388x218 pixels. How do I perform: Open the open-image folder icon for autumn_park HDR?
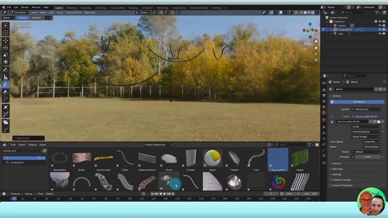[x=378, y=122]
